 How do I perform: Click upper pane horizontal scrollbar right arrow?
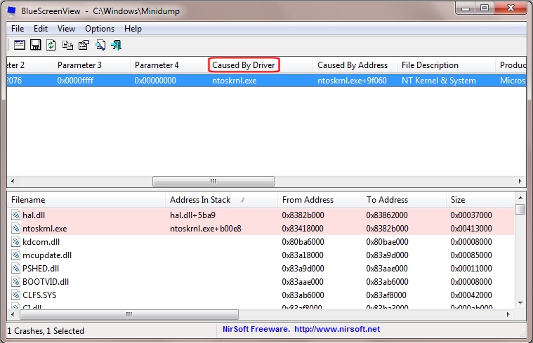(520, 181)
